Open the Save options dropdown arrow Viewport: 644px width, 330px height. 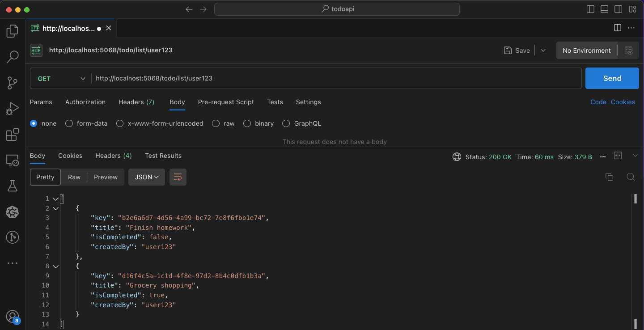(543, 51)
